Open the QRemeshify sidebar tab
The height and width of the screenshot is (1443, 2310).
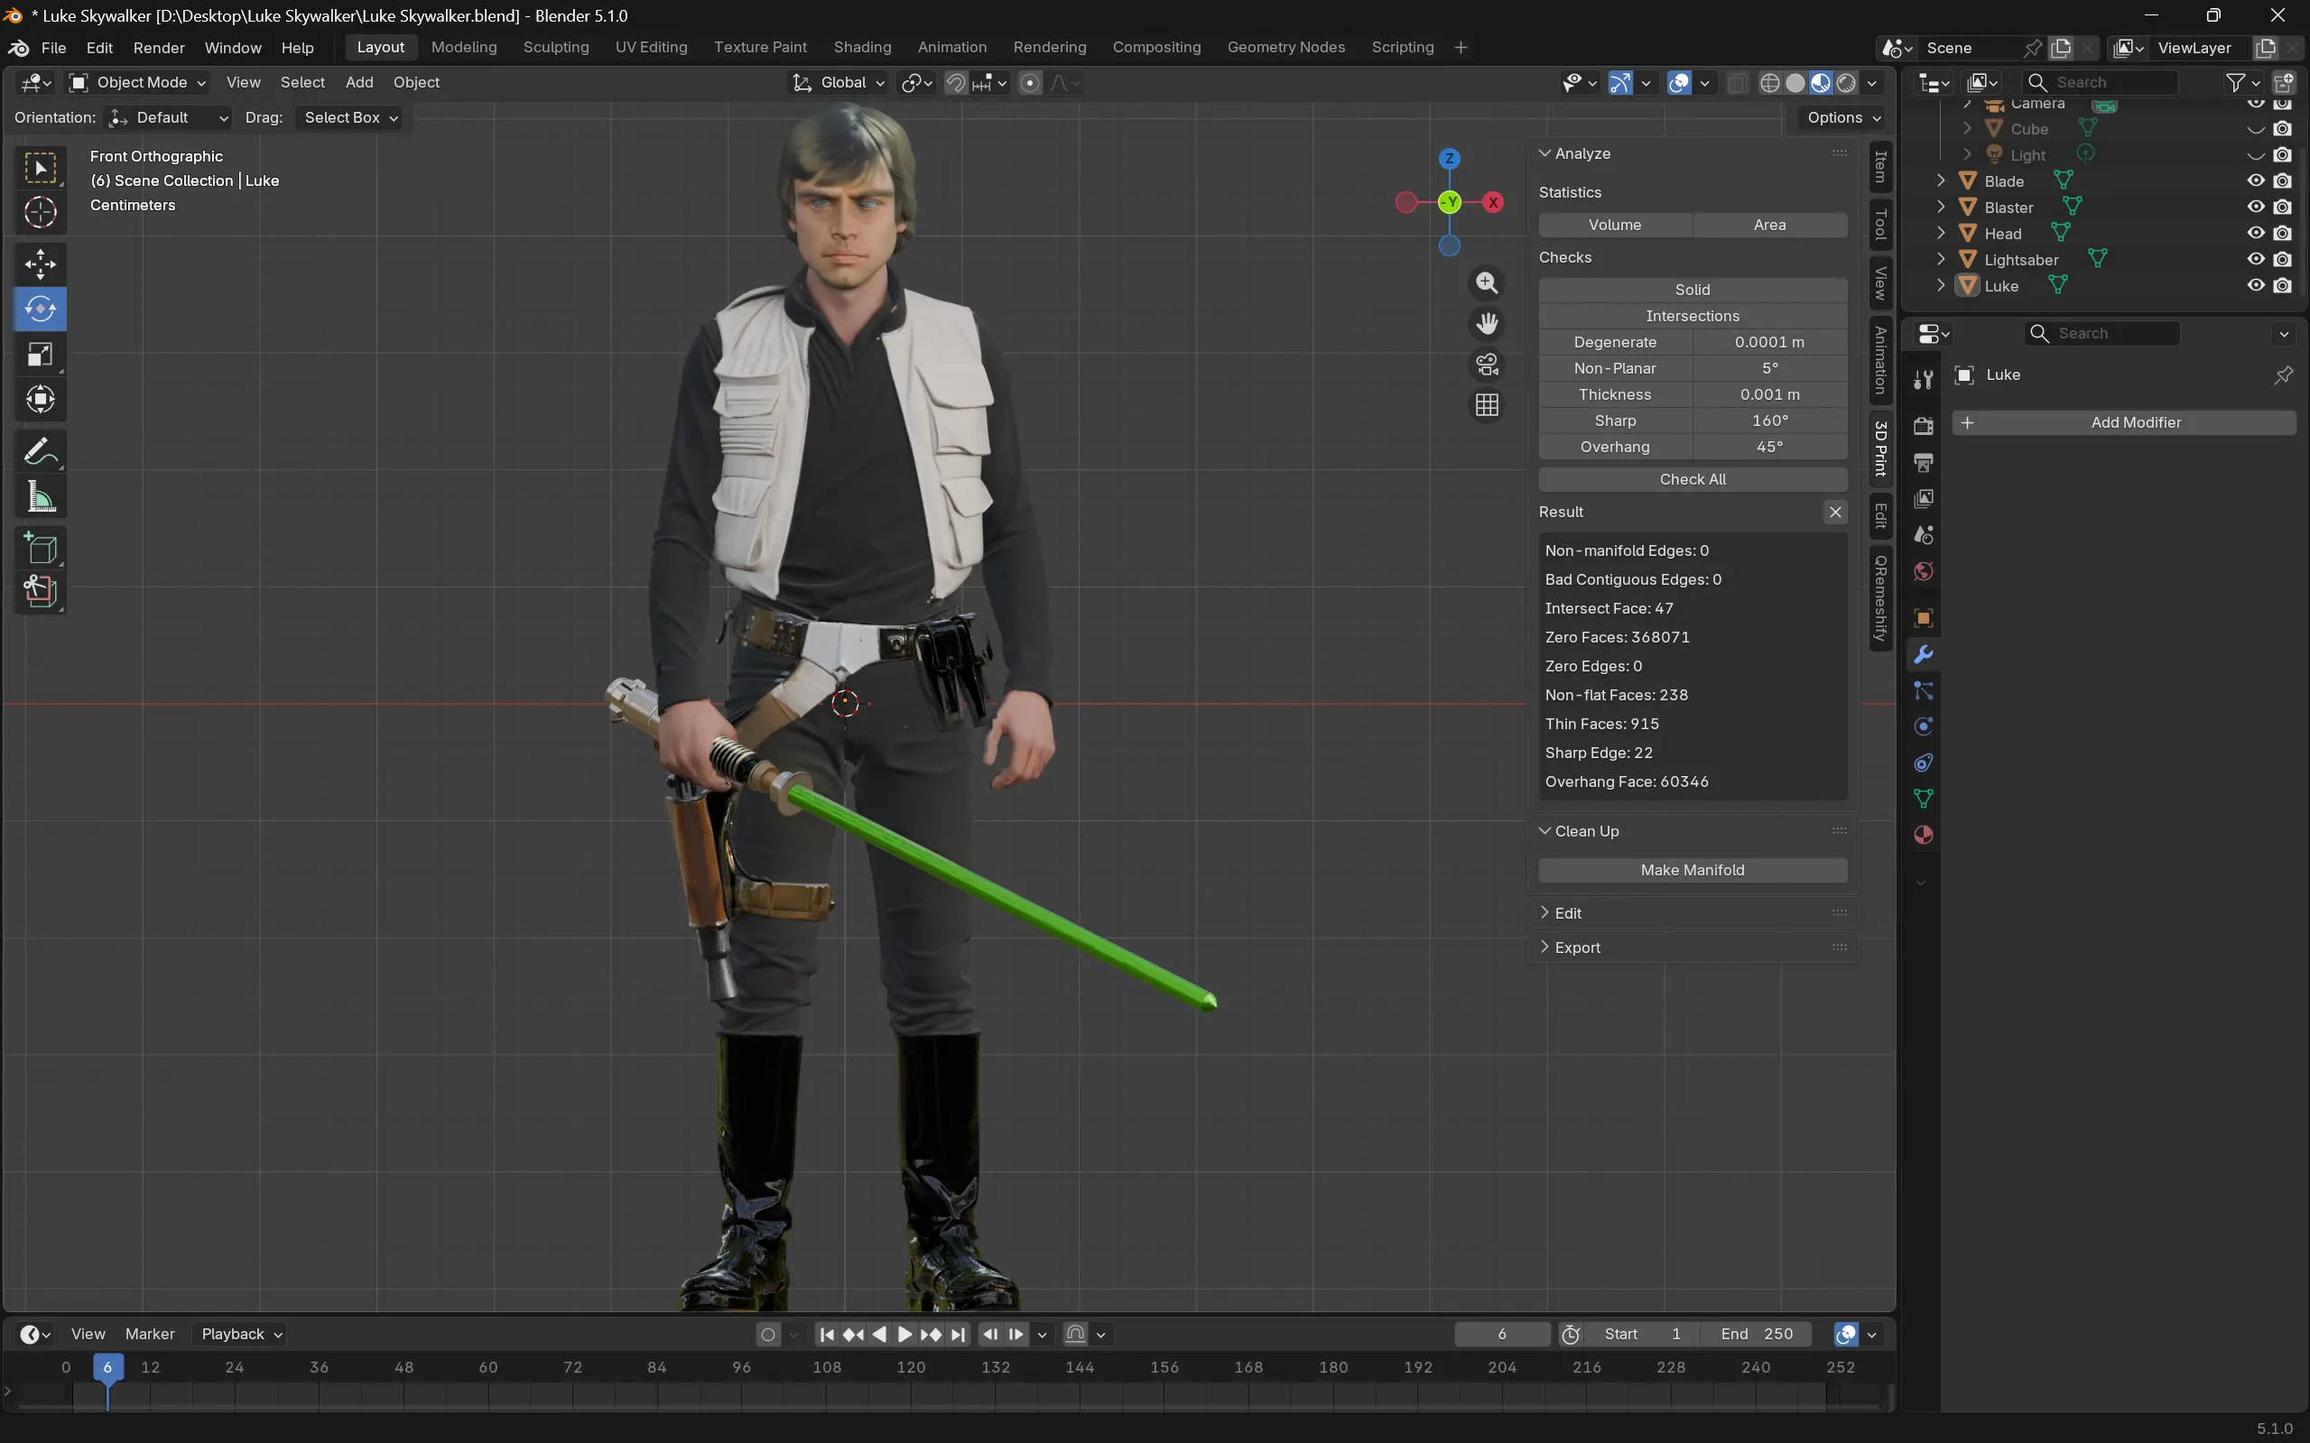coord(1880,597)
